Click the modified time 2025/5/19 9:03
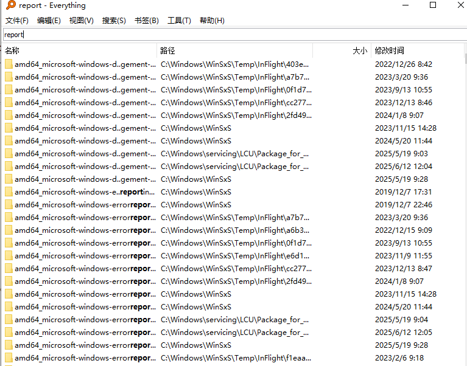The height and width of the screenshot is (366, 467). tap(401, 154)
